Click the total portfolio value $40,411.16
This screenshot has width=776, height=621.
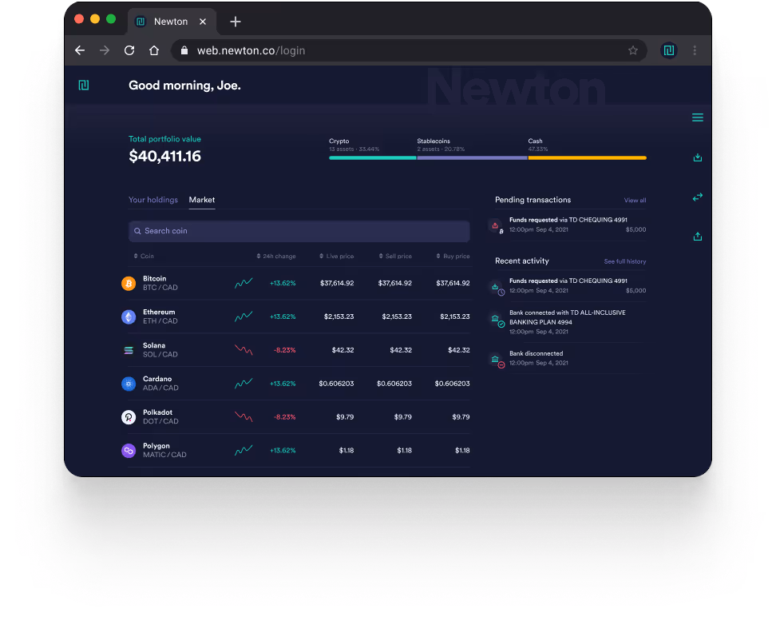pyautogui.click(x=164, y=157)
